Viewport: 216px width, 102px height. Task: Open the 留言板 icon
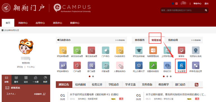181,50
